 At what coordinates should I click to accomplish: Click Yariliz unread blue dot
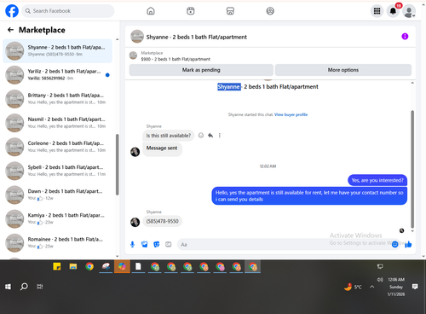107,75
